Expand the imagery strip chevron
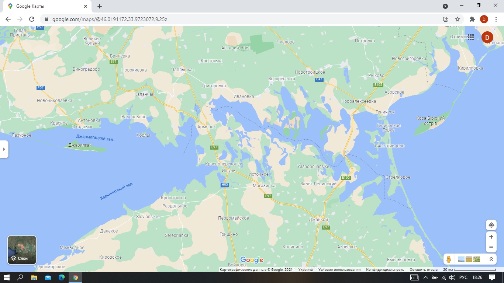Screen dimensions: 504x283 tap(491, 259)
